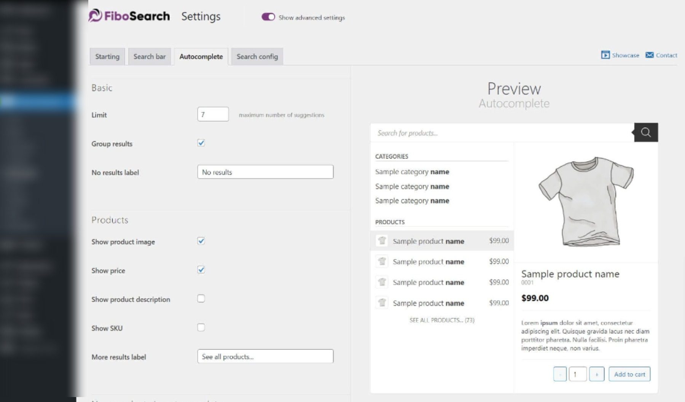Disable the Show advanced settings toggle

click(269, 17)
